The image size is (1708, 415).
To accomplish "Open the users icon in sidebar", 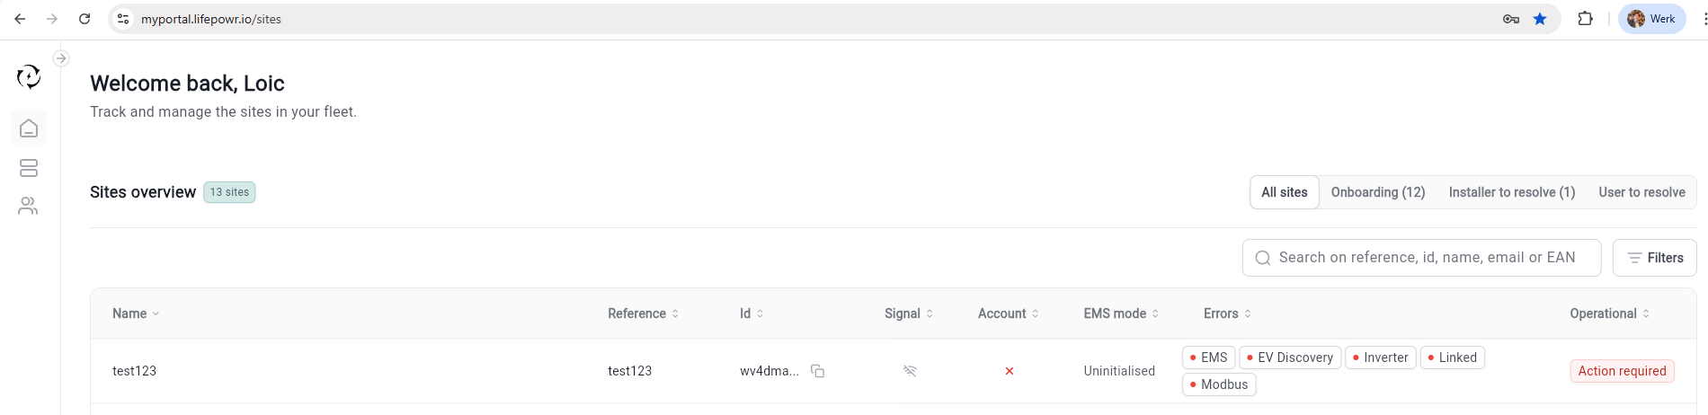I will 29,207.
